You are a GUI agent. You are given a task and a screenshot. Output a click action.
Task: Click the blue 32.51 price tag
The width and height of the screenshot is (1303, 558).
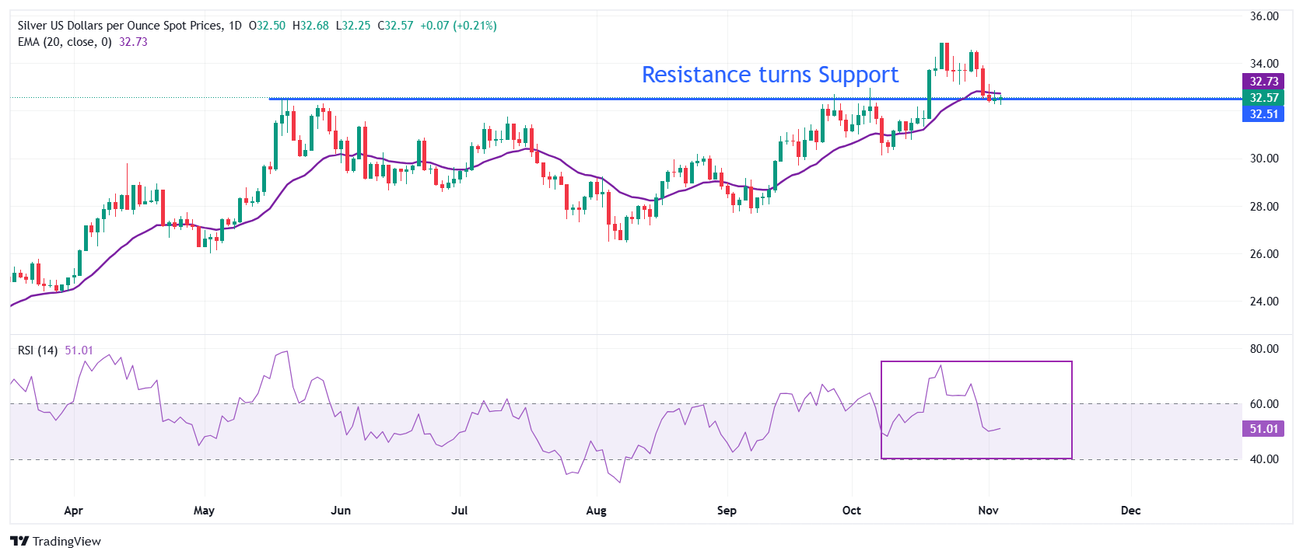[x=1263, y=114]
